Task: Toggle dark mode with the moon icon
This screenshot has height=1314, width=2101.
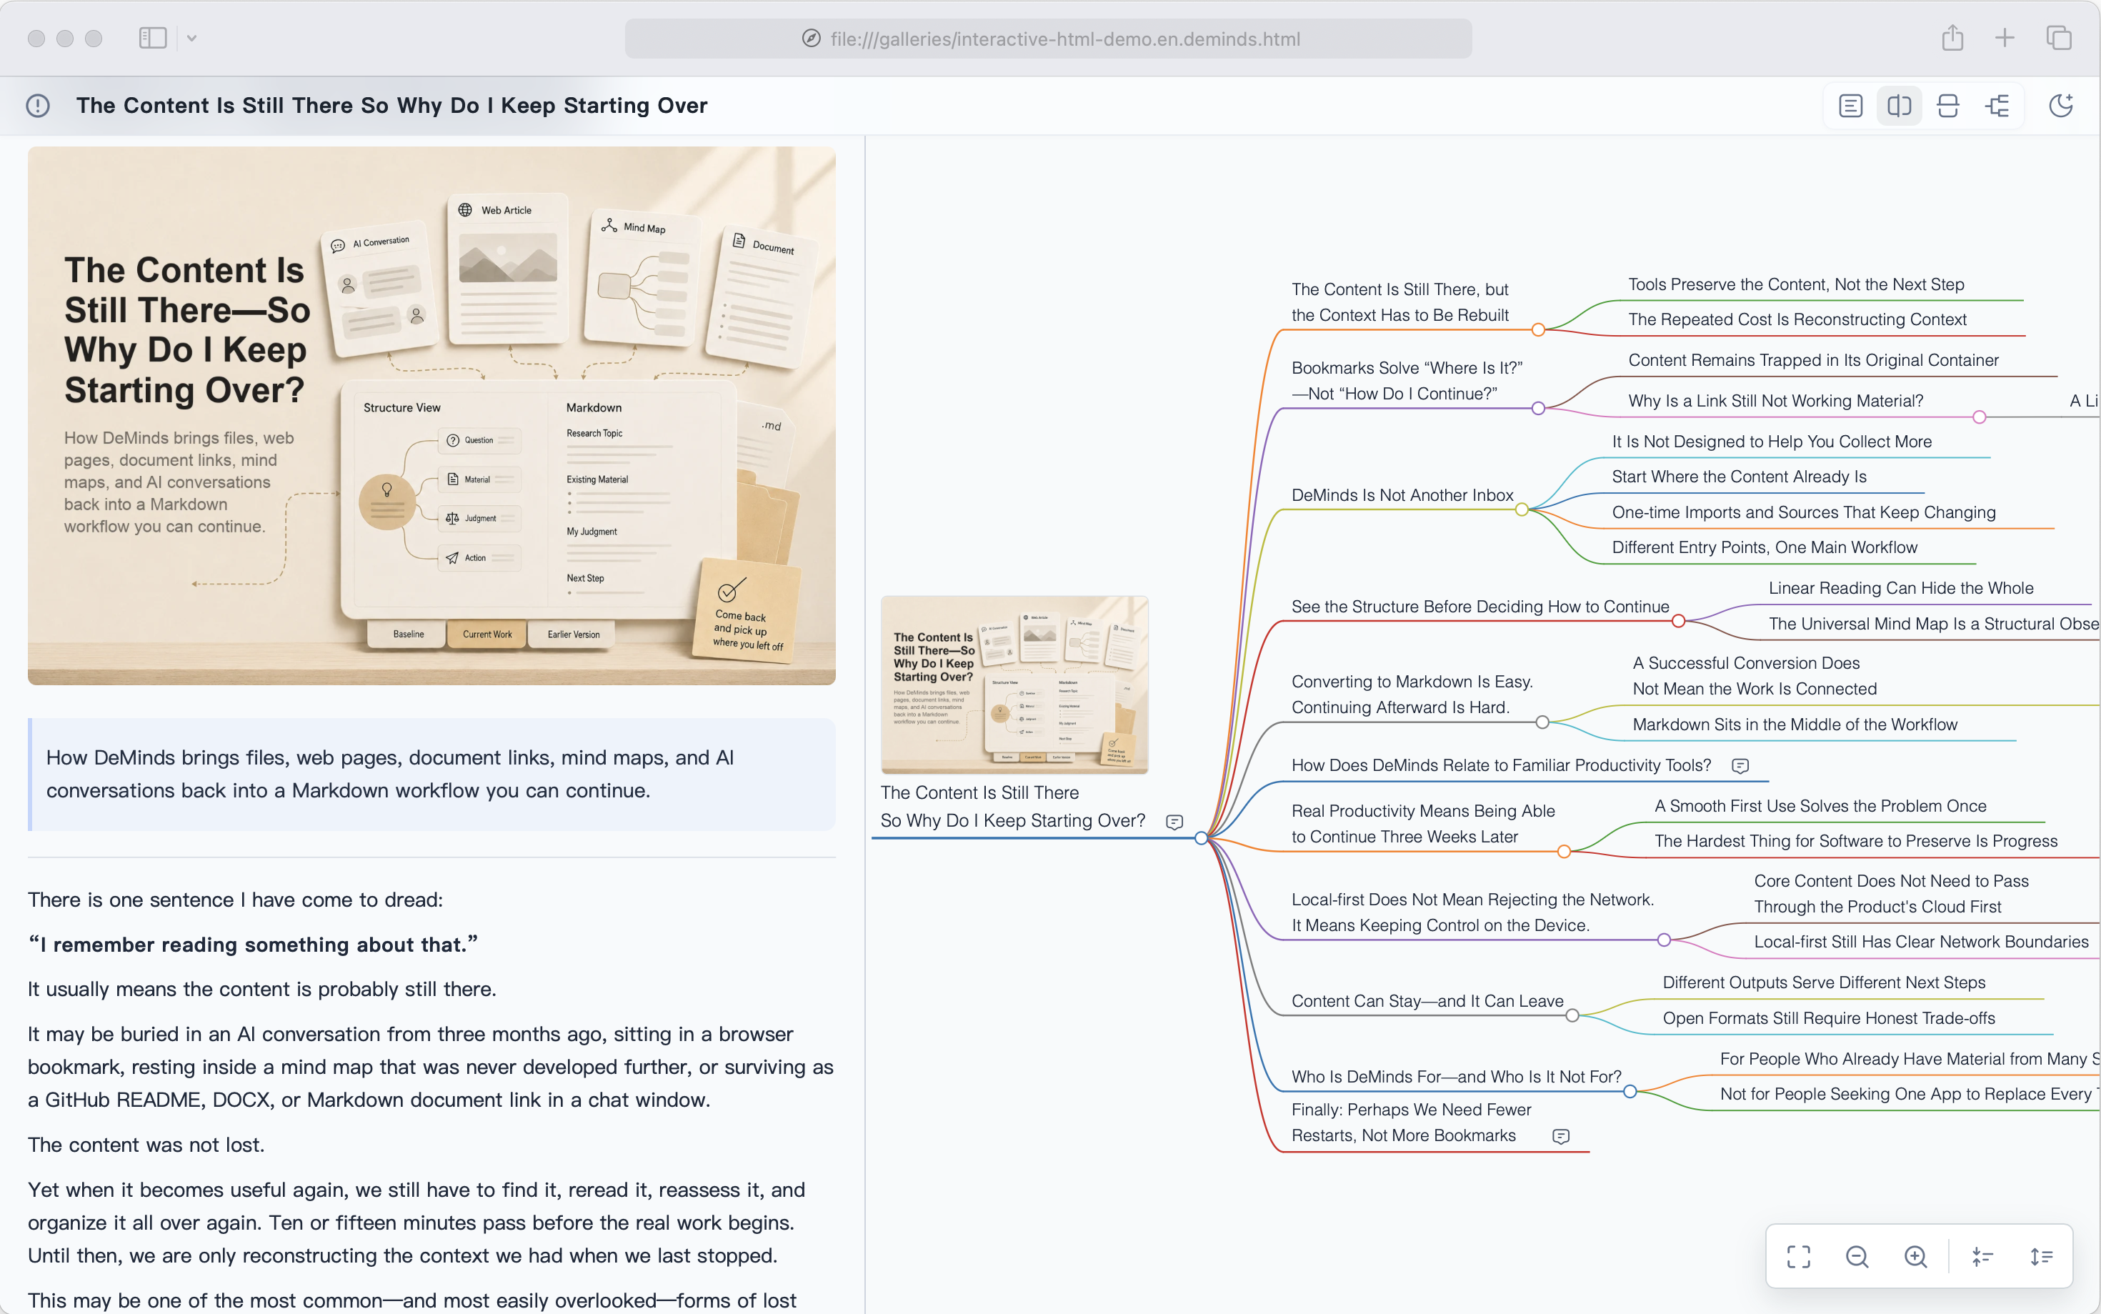Action: 2061,106
